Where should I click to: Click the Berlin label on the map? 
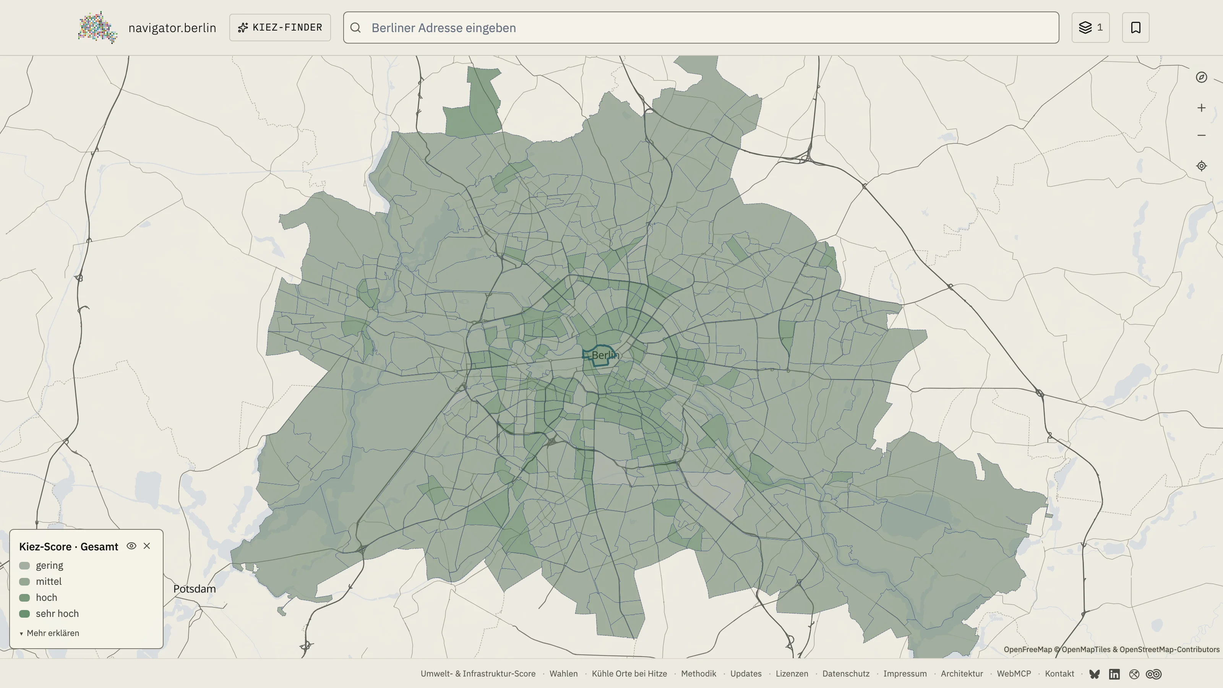pyautogui.click(x=605, y=355)
